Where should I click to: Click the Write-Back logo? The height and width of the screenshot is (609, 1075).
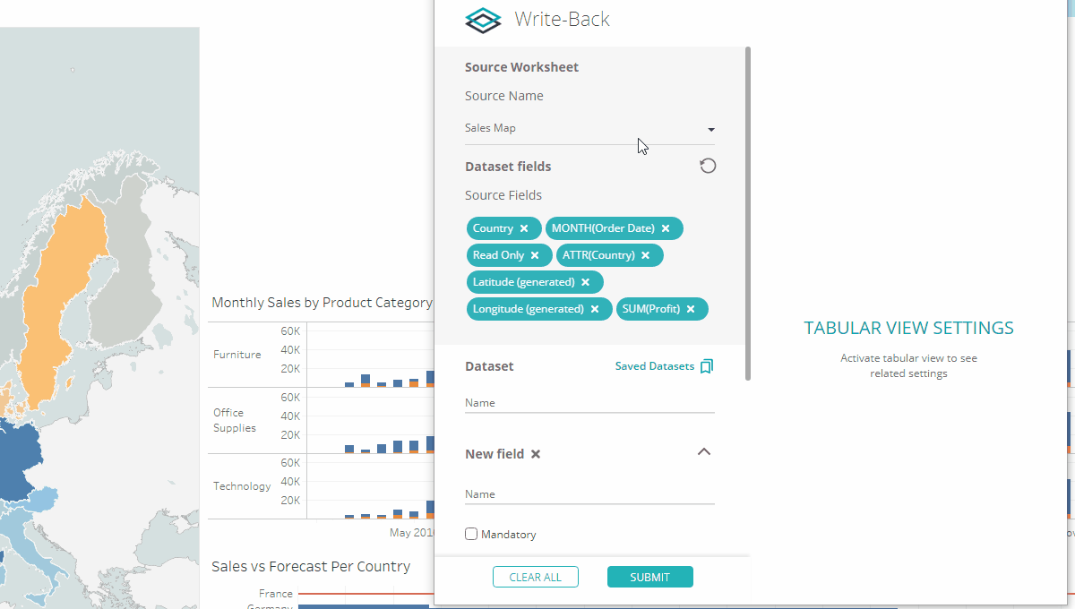point(483,20)
